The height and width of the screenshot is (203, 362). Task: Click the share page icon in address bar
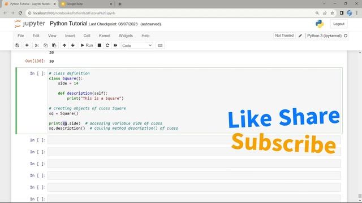[x=325, y=13]
